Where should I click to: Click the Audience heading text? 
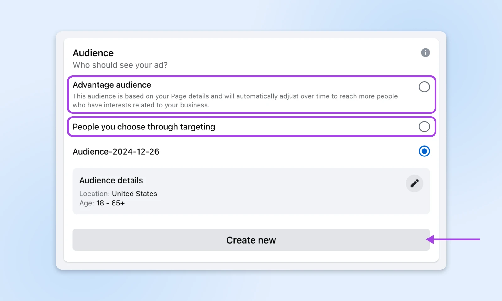point(93,53)
